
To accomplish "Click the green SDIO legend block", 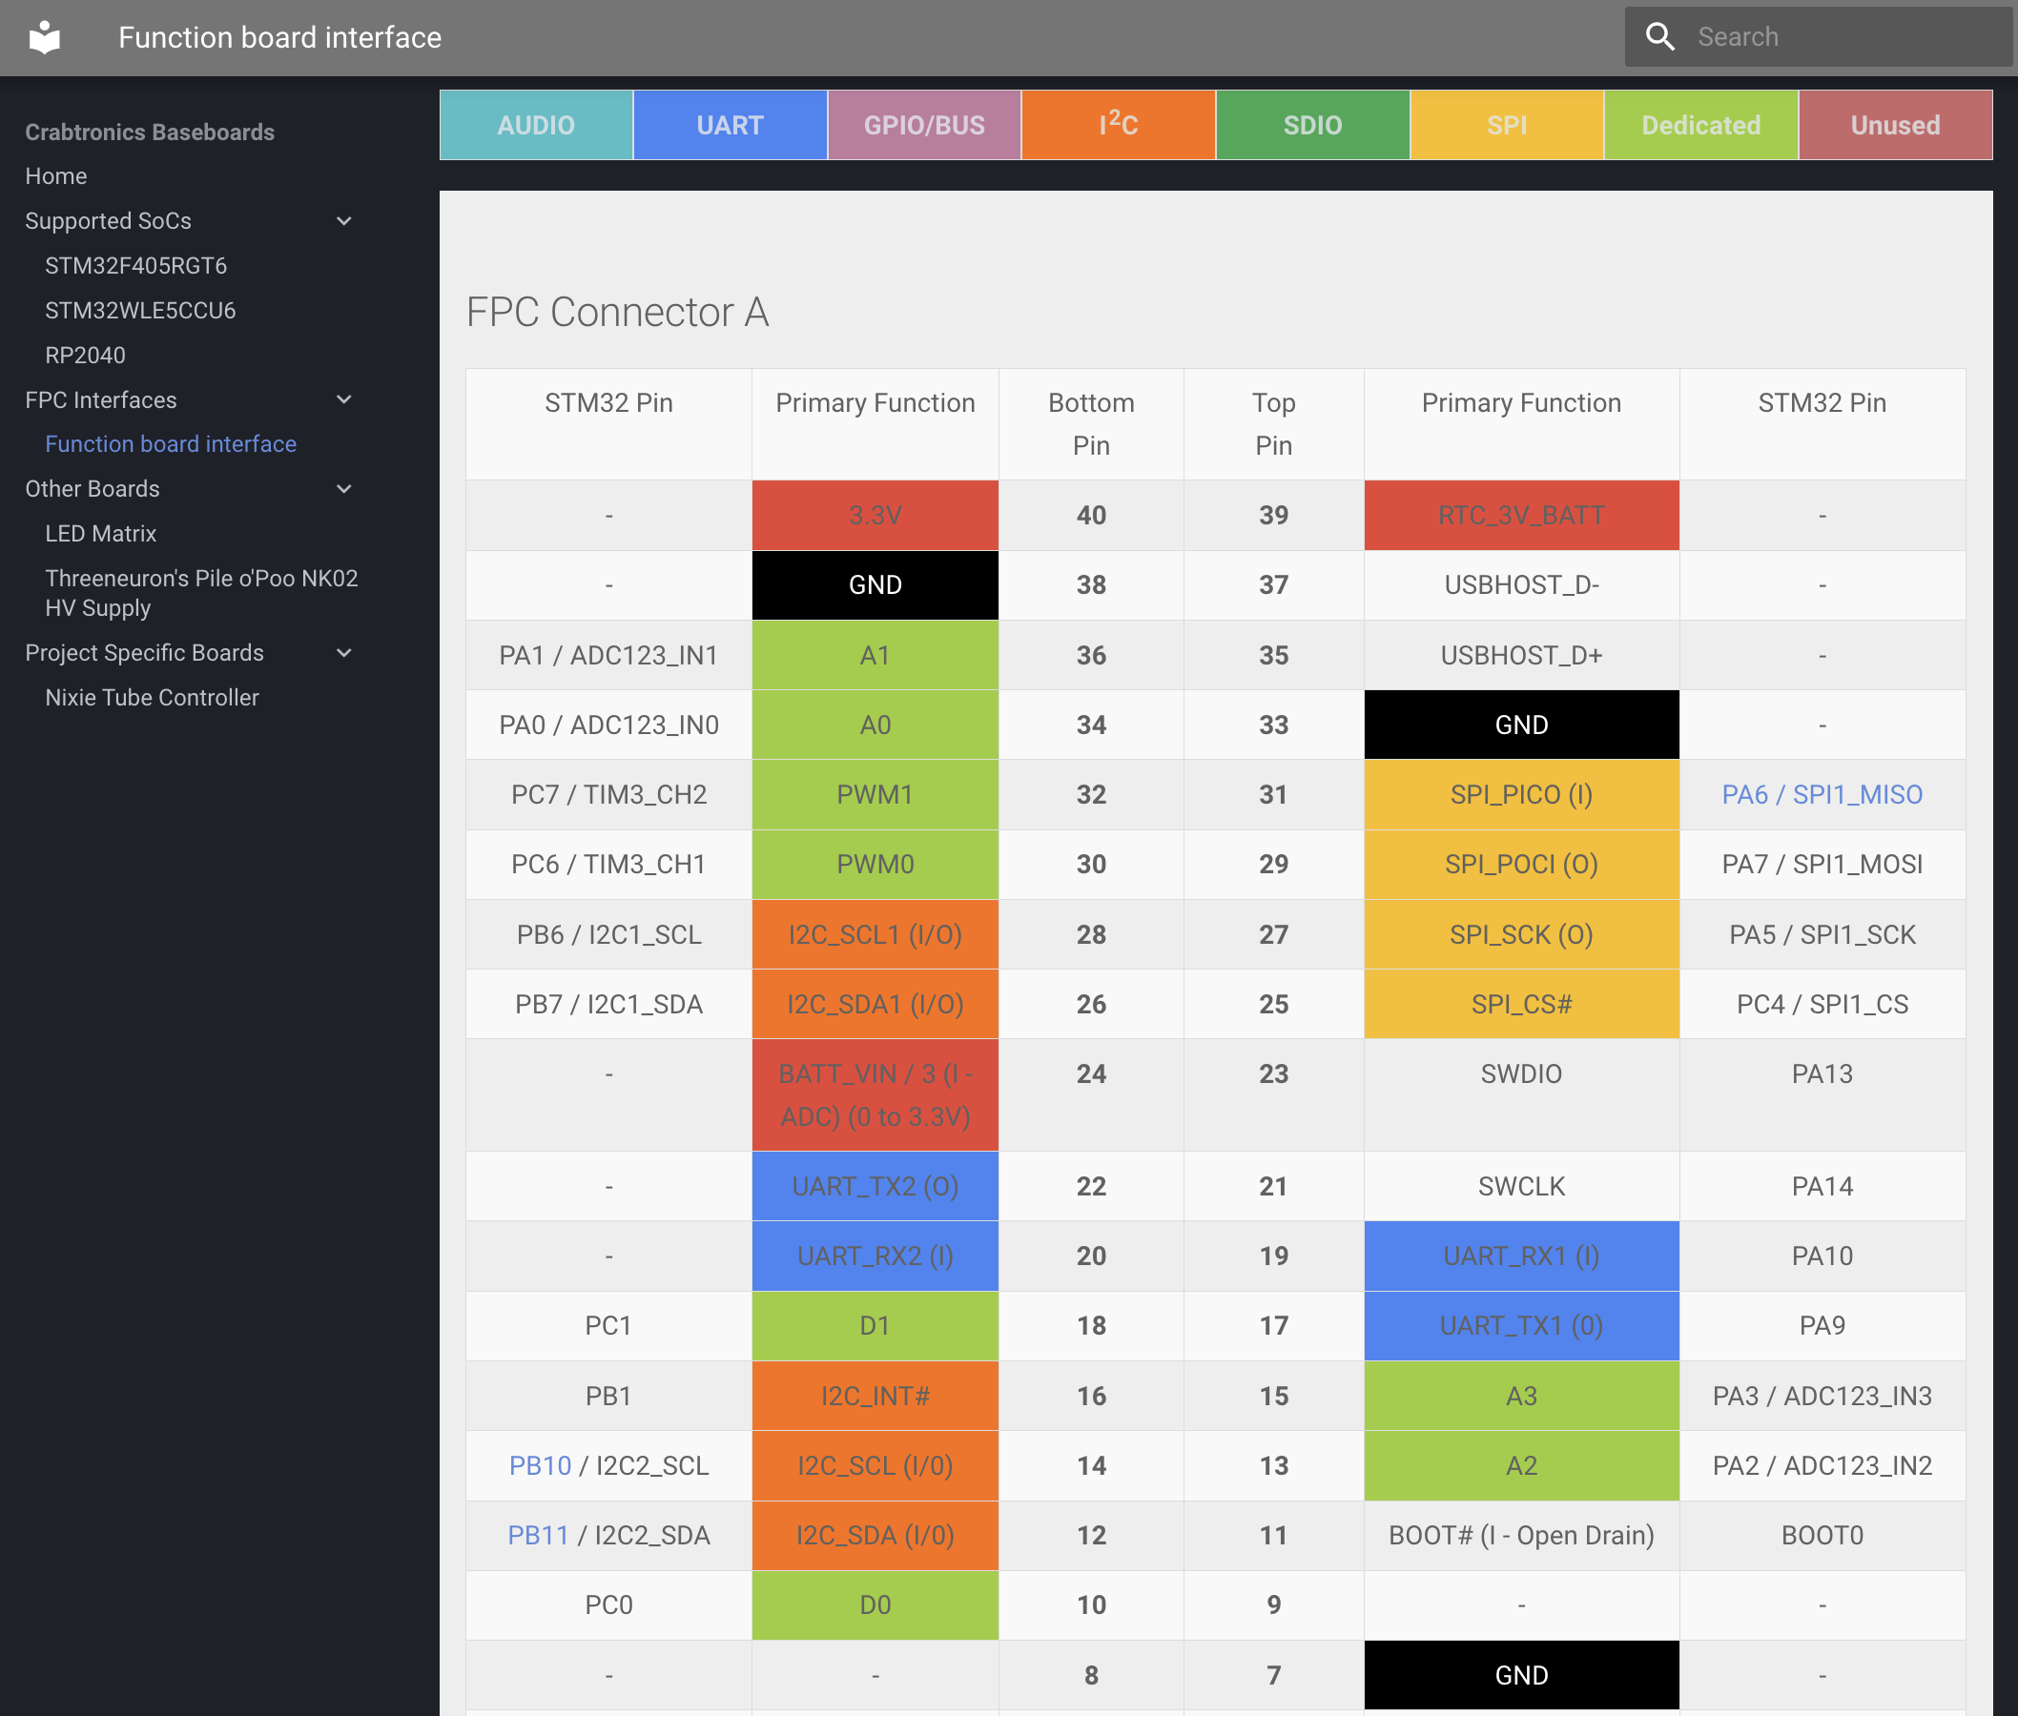I will [1311, 126].
